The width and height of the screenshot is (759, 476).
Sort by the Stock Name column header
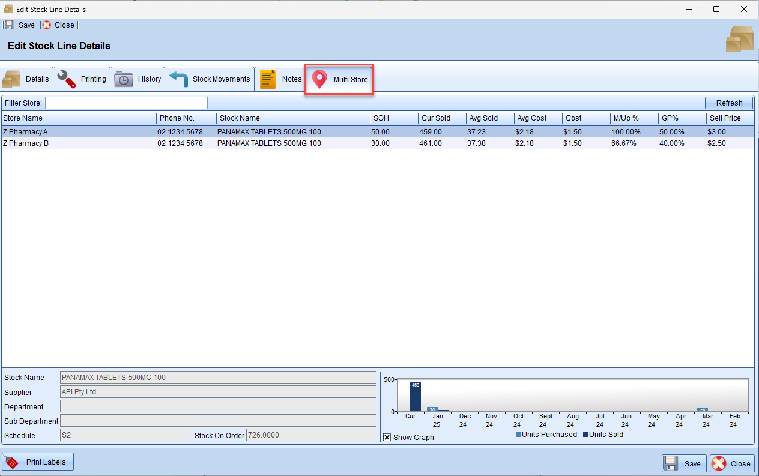coord(293,118)
